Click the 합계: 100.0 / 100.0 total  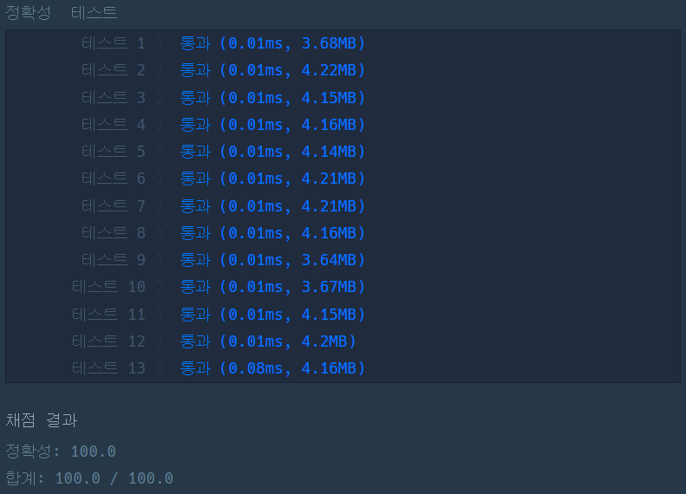[x=89, y=478]
